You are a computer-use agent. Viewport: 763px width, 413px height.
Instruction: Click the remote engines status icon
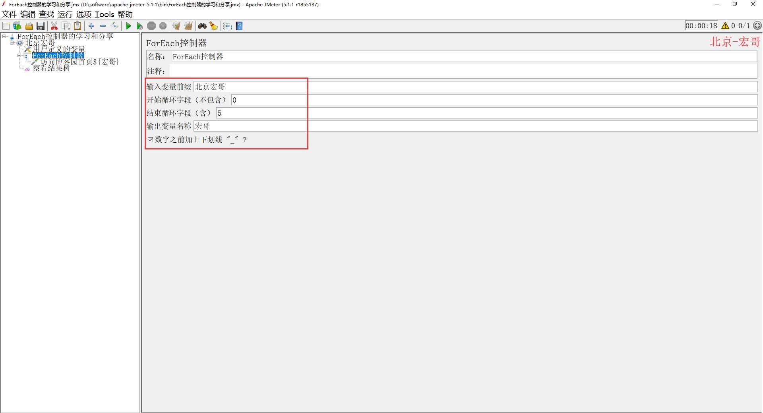[x=757, y=26]
